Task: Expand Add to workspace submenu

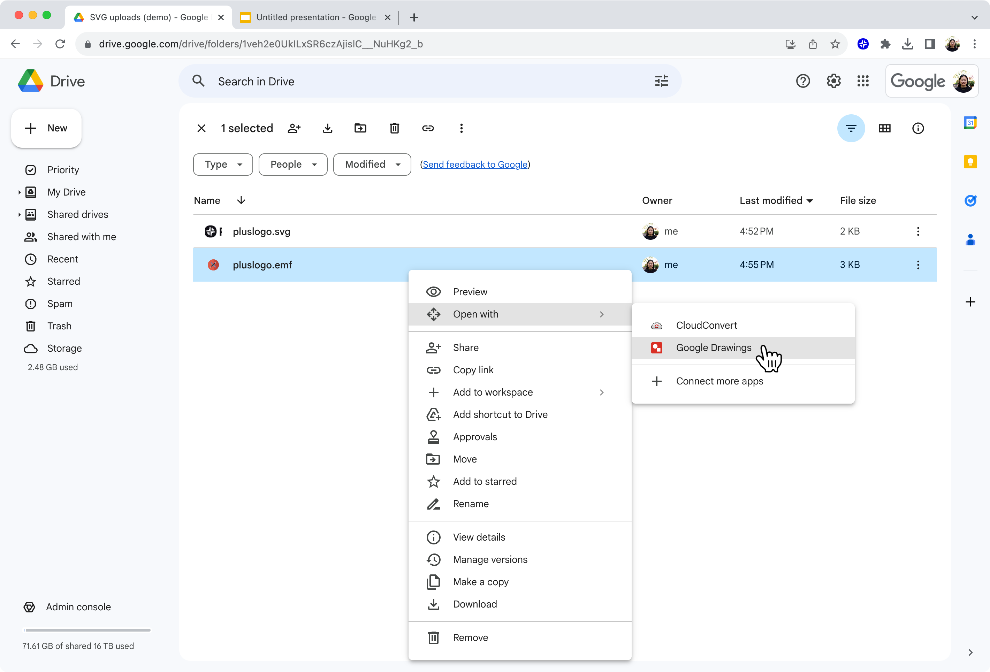Action: (x=519, y=392)
